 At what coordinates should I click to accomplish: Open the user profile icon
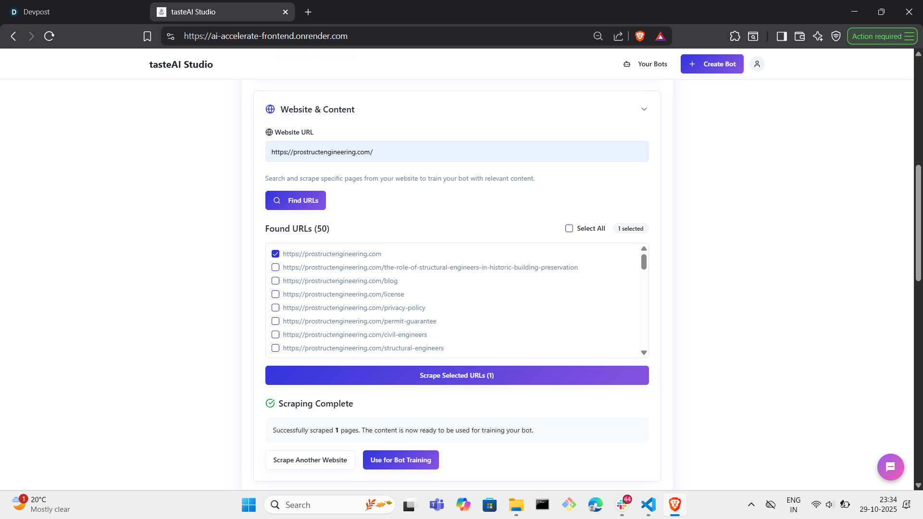coord(757,64)
